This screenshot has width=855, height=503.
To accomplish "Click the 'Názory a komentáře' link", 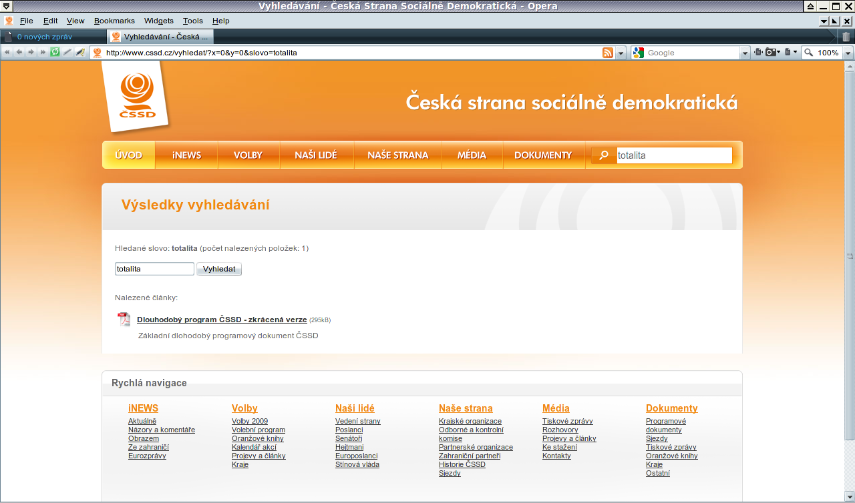I will point(162,430).
